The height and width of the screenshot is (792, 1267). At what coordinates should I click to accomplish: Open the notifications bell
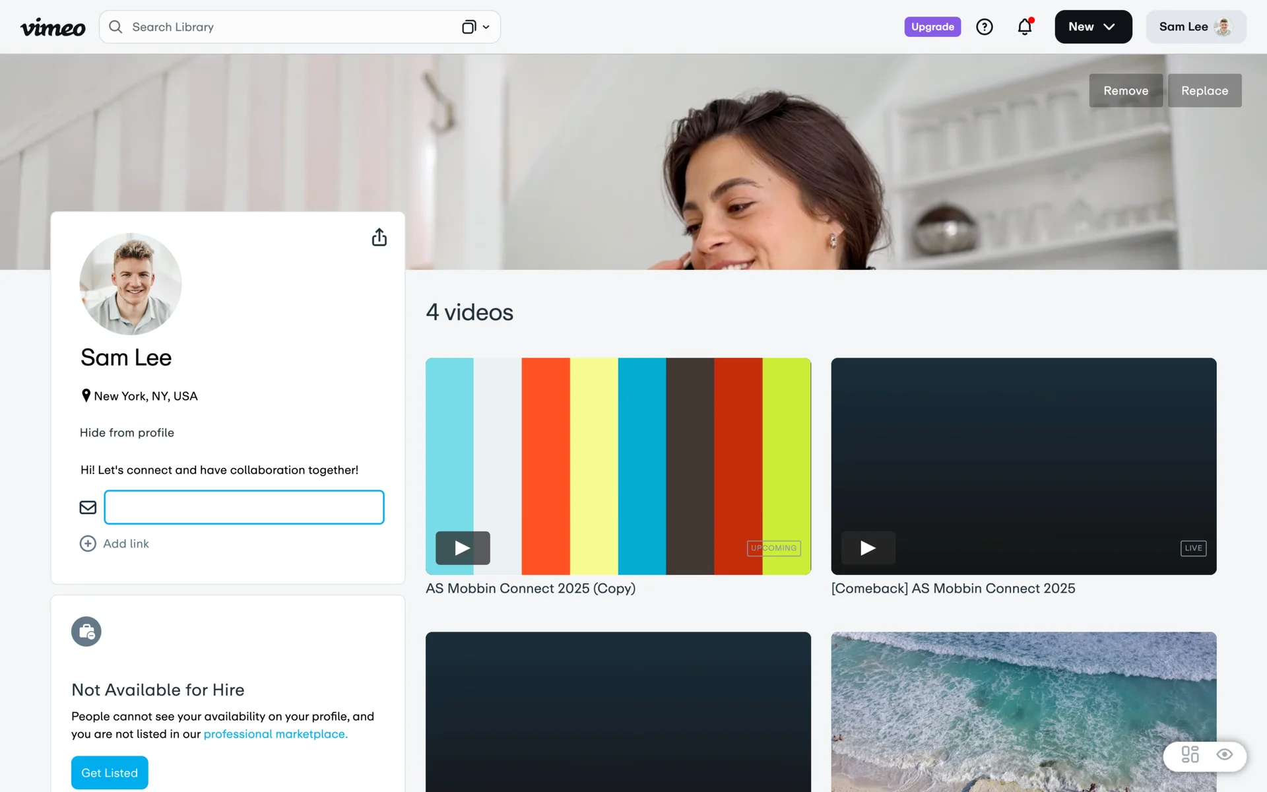(1024, 27)
